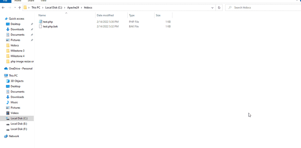Open pinned Documents under Quick access

(x=18, y=35)
